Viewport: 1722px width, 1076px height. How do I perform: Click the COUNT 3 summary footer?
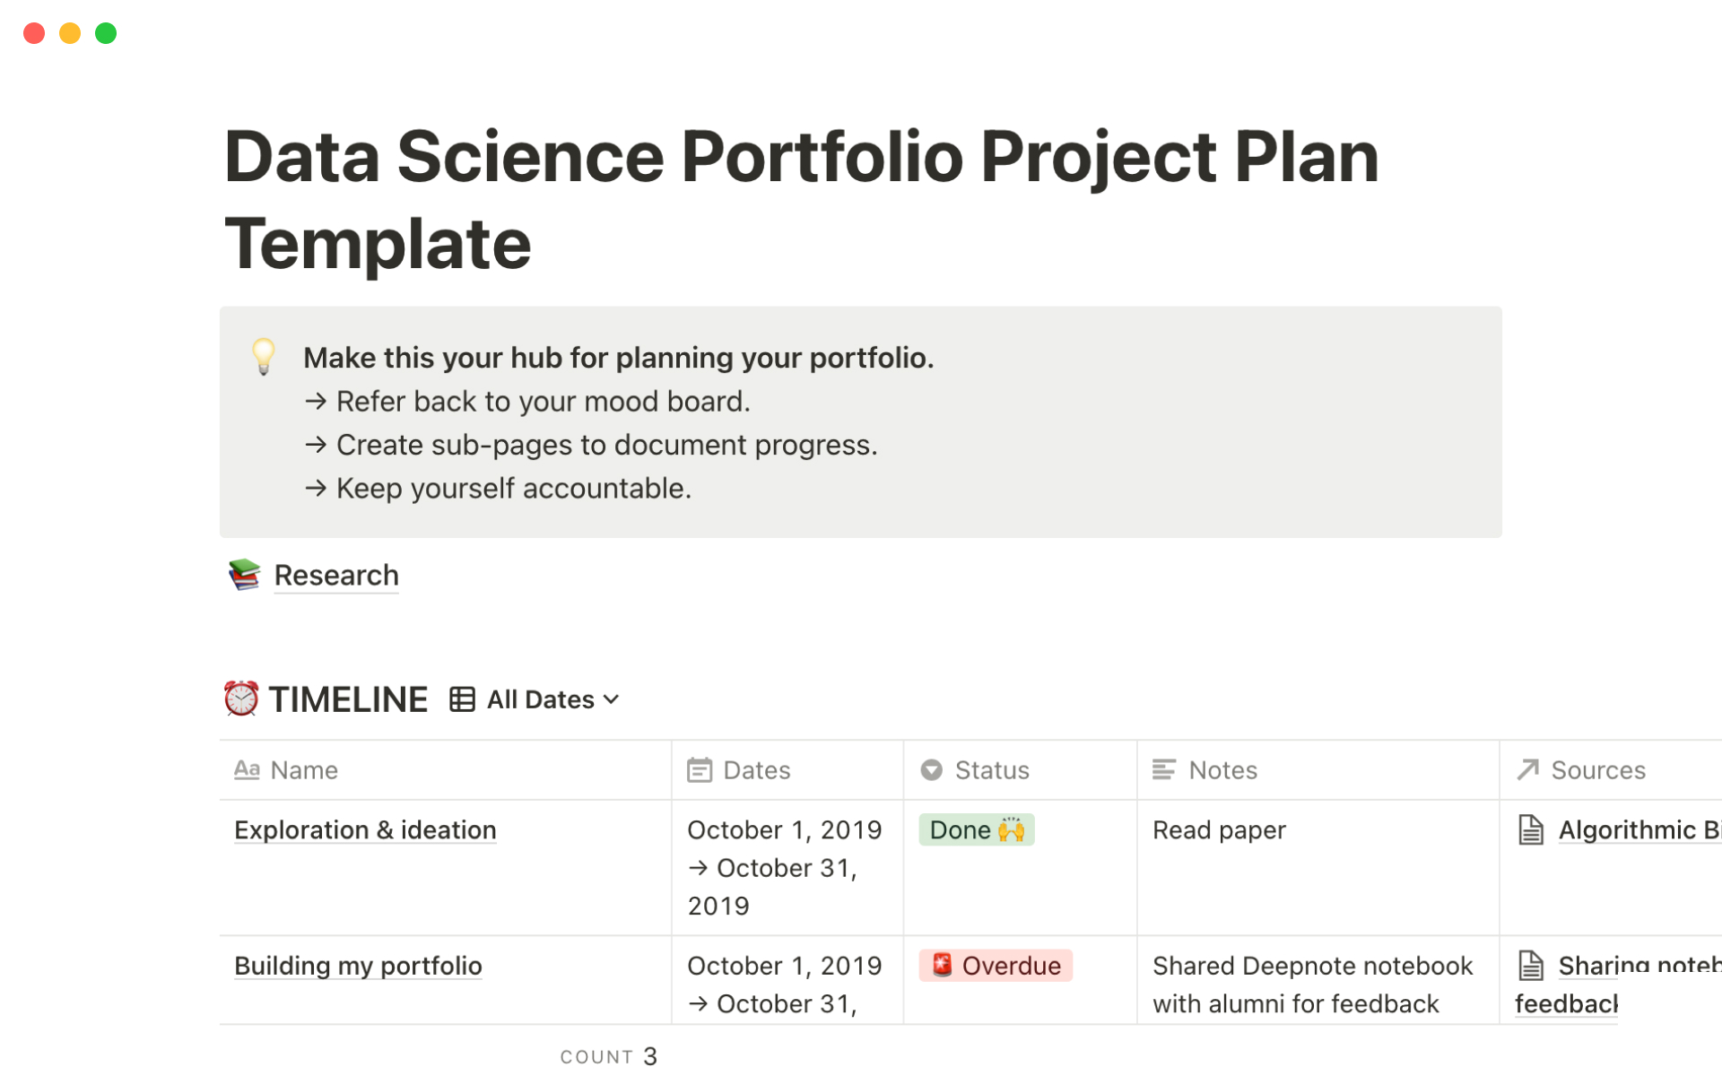(x=609, y=1056)
